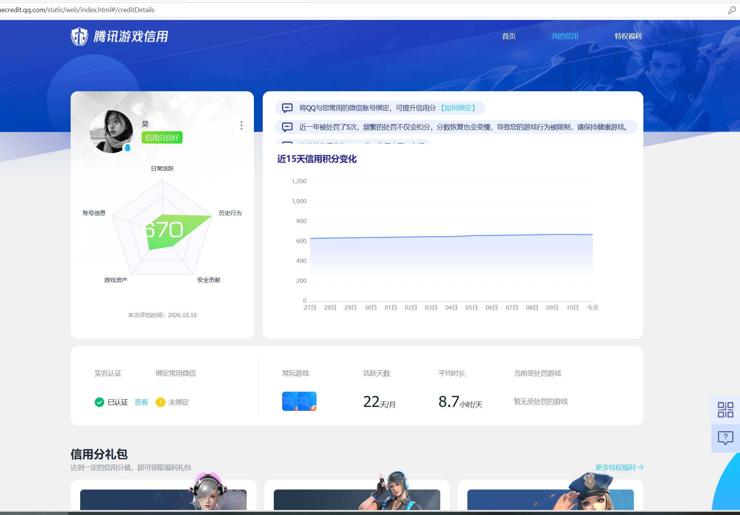Click the first frequently played game icon
Screen dimensions: 740x515
tap(290, 401)
